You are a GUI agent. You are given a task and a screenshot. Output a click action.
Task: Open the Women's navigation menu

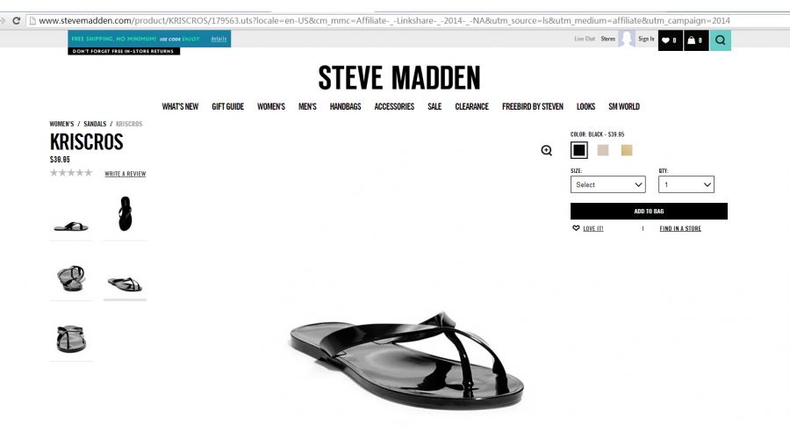pos(271,106)
